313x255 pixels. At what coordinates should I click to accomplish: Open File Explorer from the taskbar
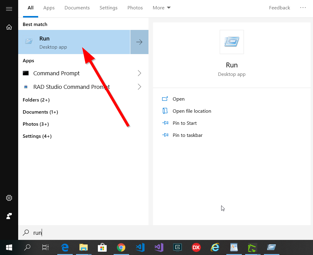[x=83, y=248]
